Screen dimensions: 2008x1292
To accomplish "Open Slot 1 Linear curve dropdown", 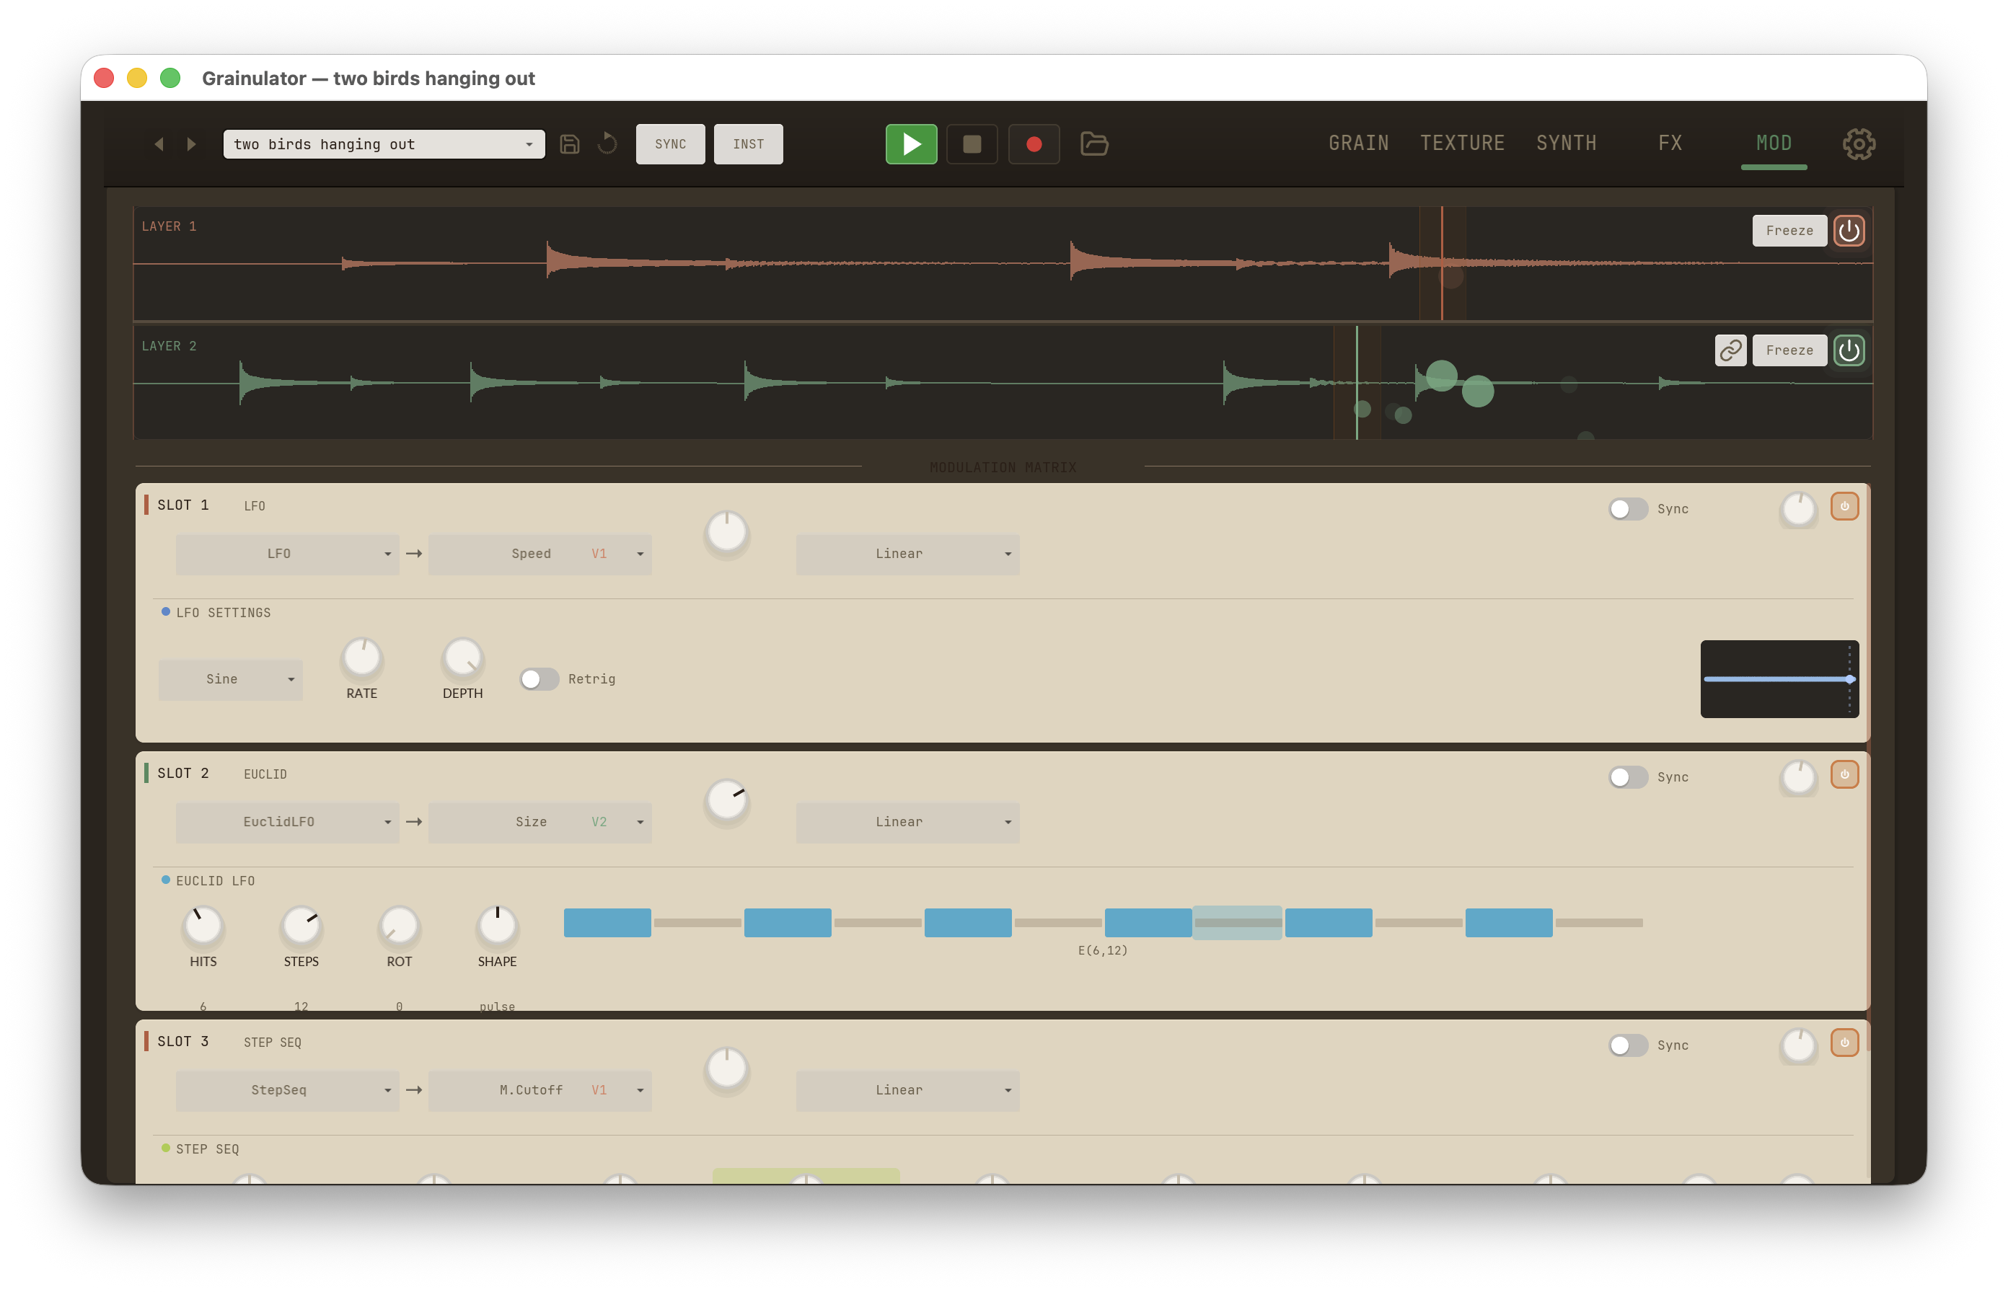I will pos(907,554).
